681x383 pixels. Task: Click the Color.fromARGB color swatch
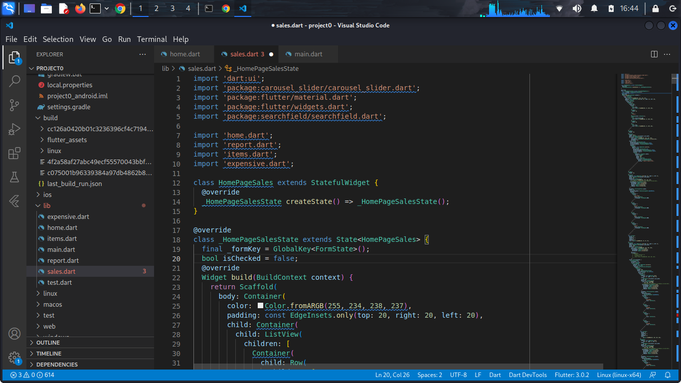click(x=260, y=306)
